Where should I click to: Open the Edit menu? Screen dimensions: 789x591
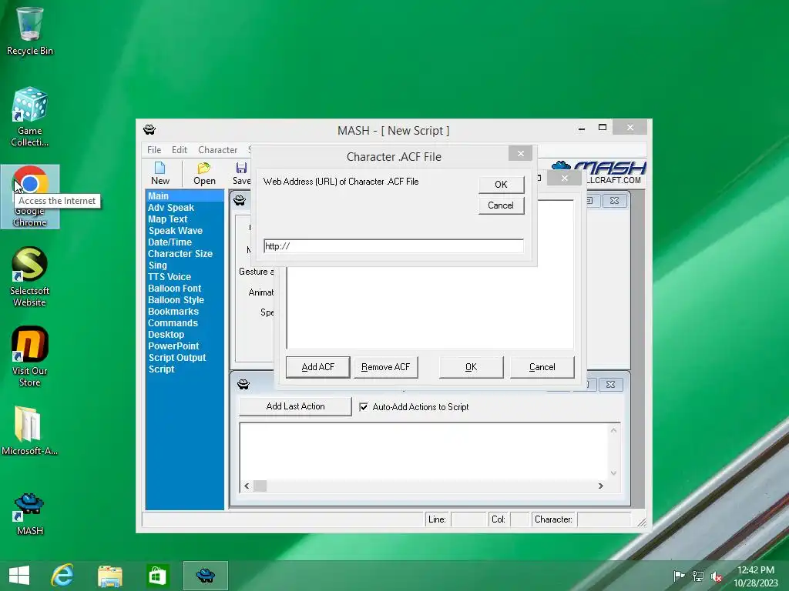[179, 150]
